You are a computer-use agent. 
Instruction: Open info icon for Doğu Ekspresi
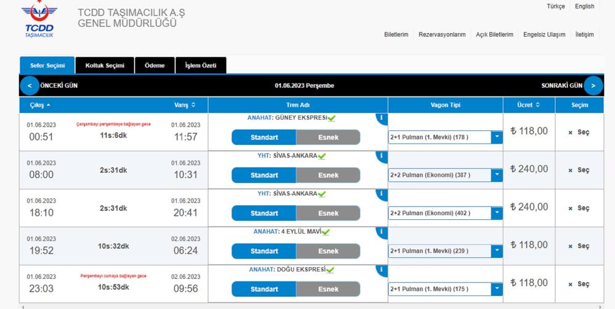coord(381,270)
